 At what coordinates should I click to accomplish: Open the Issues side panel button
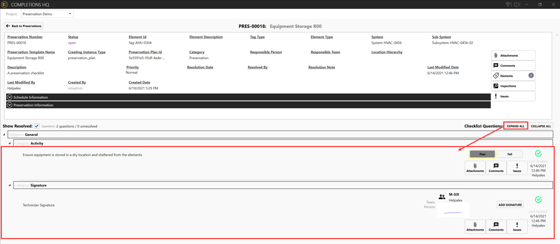(x=513, y=96)
